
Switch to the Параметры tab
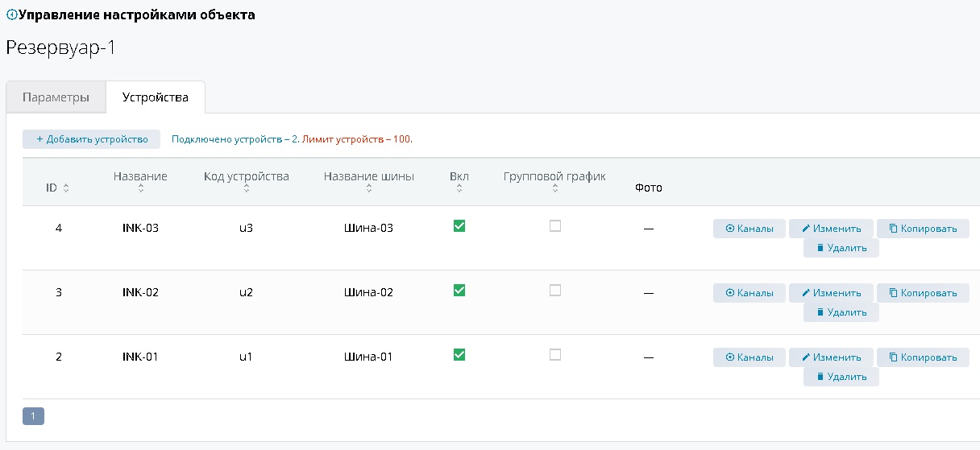(56, 97)
